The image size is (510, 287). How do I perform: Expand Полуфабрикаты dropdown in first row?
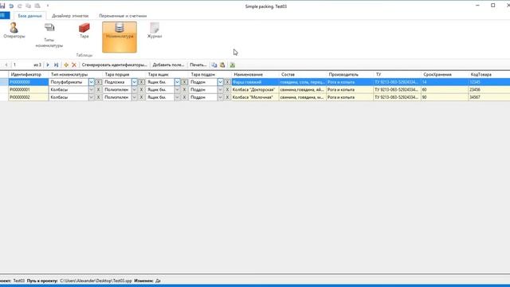coord(91,82)
